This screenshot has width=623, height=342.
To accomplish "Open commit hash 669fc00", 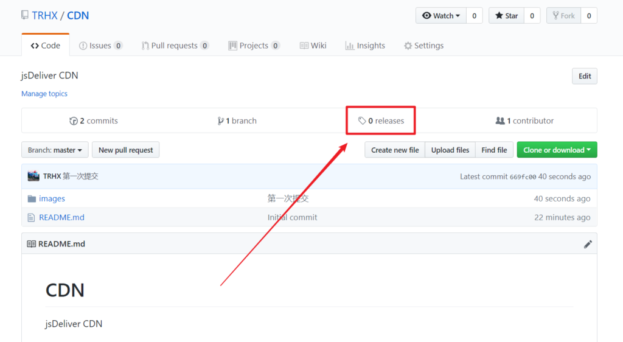I will point(523,176).
